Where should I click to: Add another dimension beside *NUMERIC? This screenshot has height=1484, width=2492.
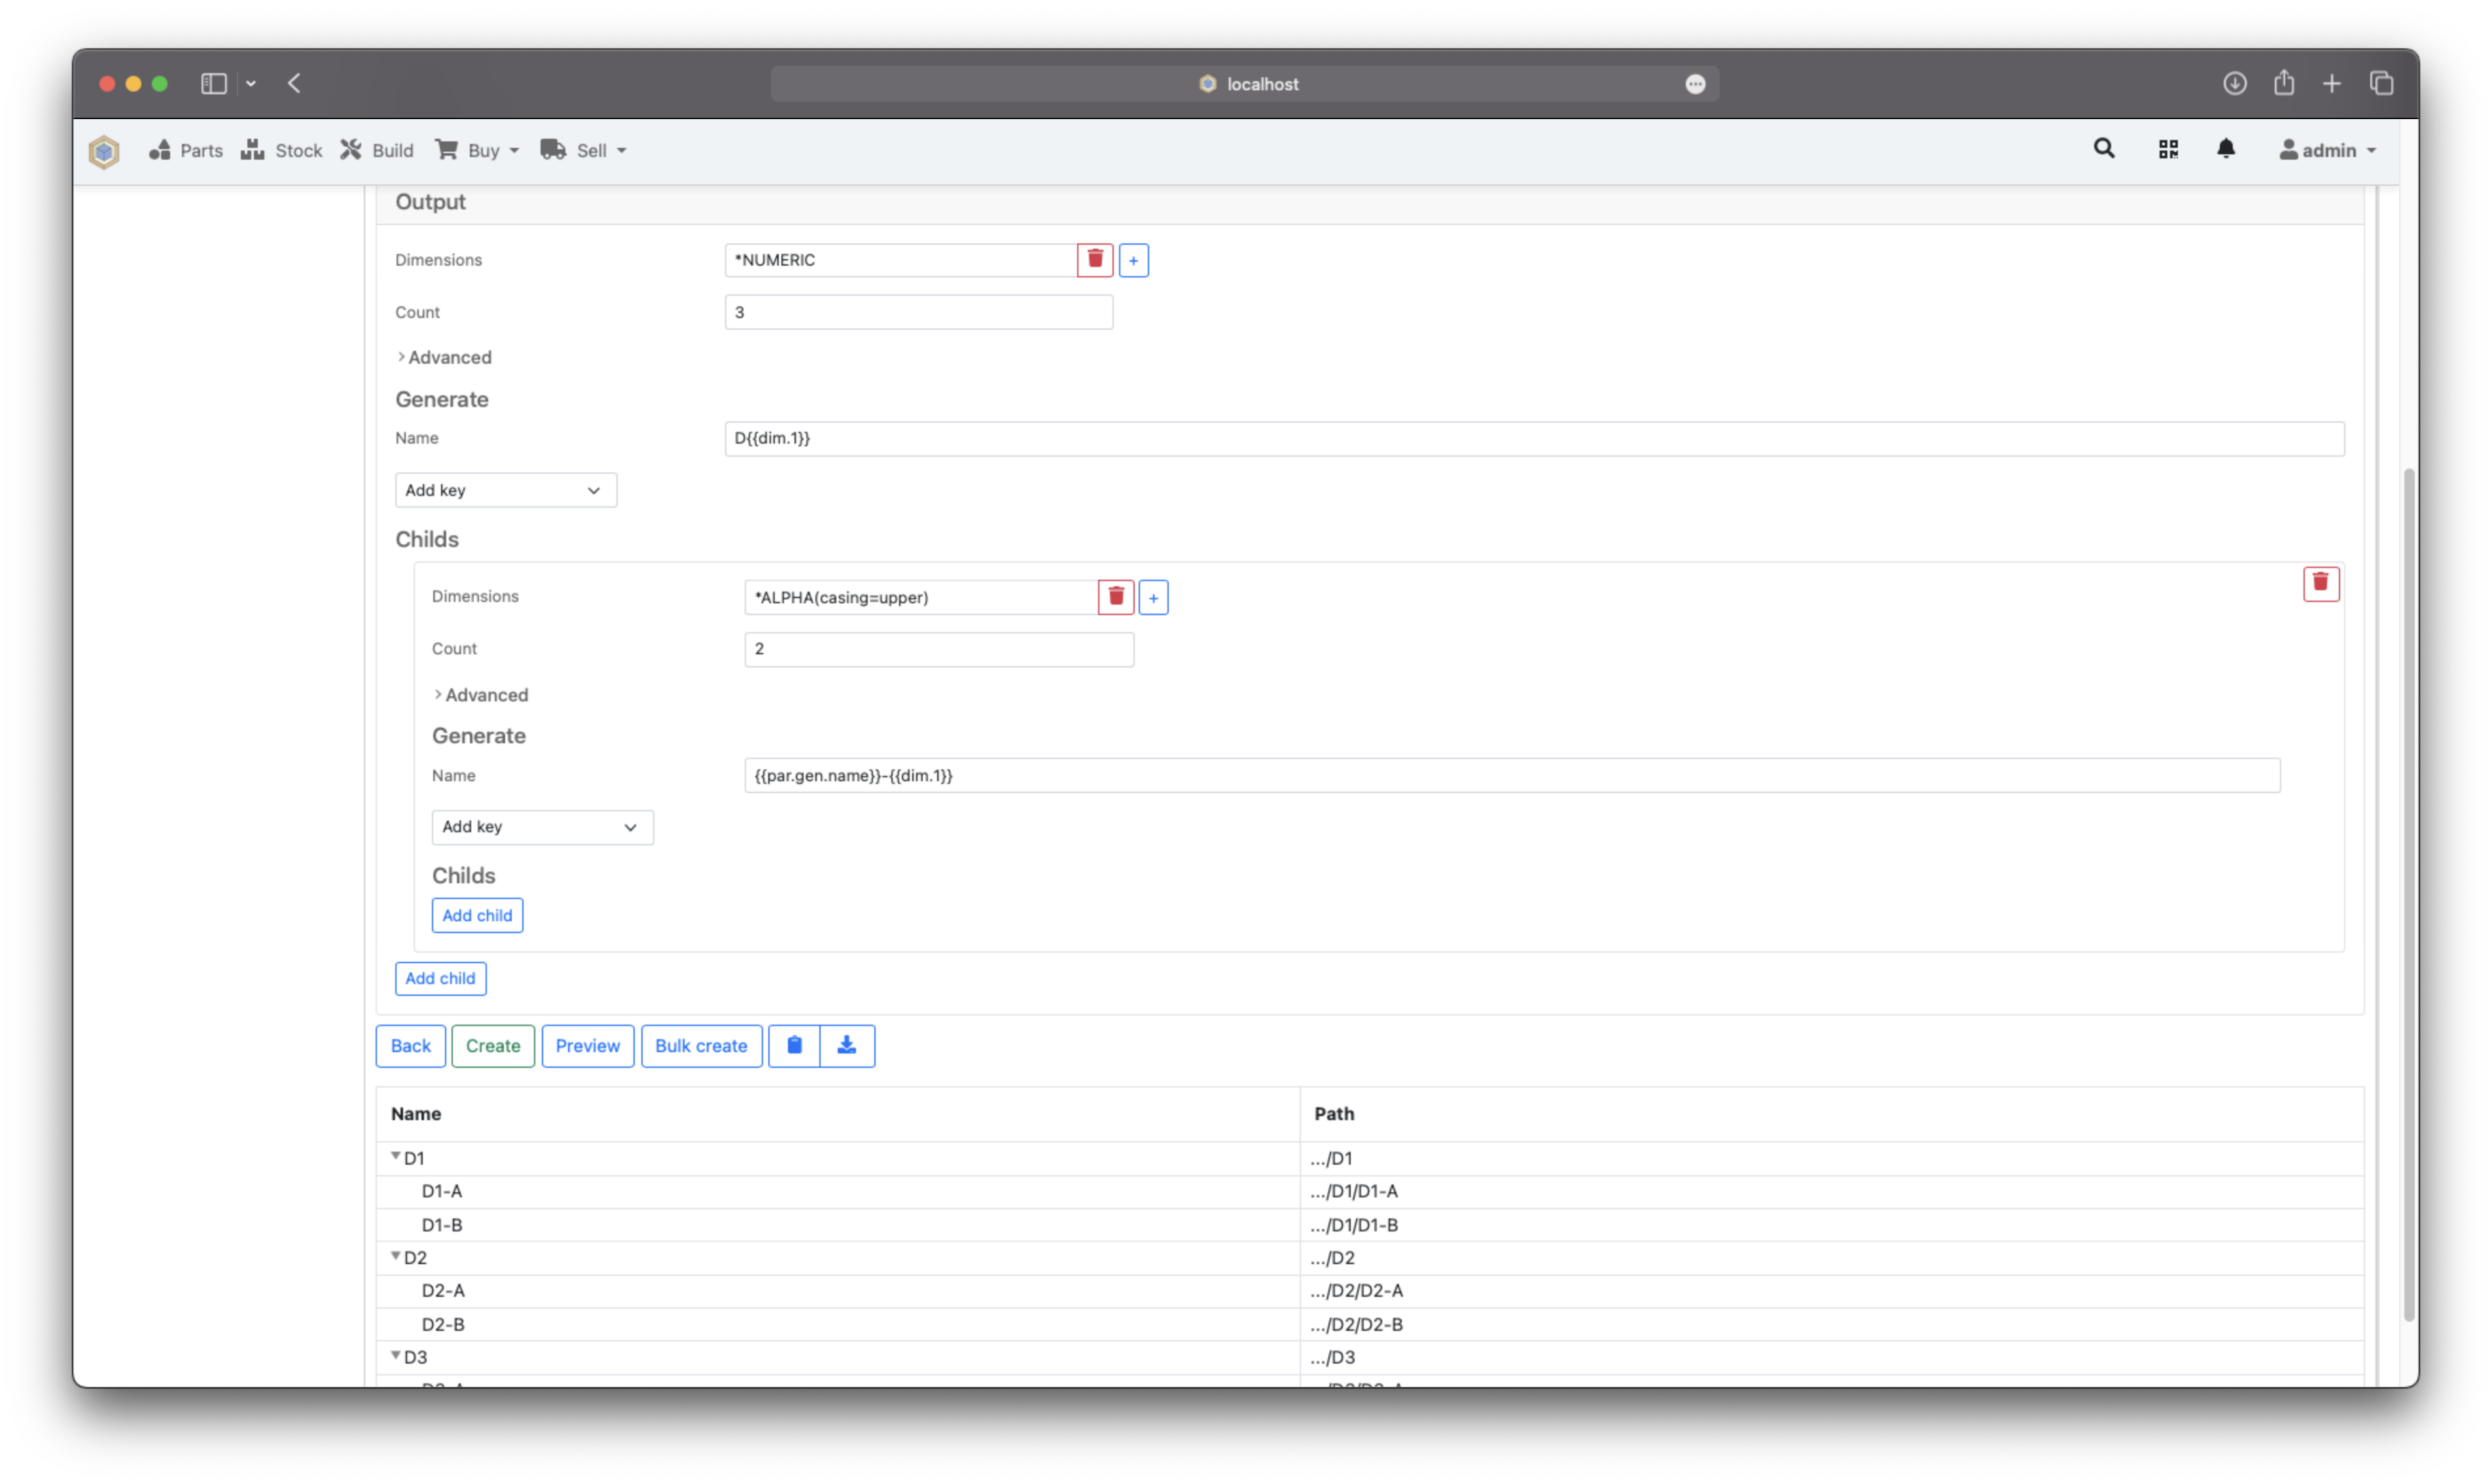pos(1133,259)
